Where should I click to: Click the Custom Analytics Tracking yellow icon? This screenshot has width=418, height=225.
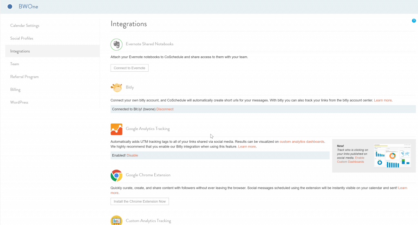tap(116, 221)
